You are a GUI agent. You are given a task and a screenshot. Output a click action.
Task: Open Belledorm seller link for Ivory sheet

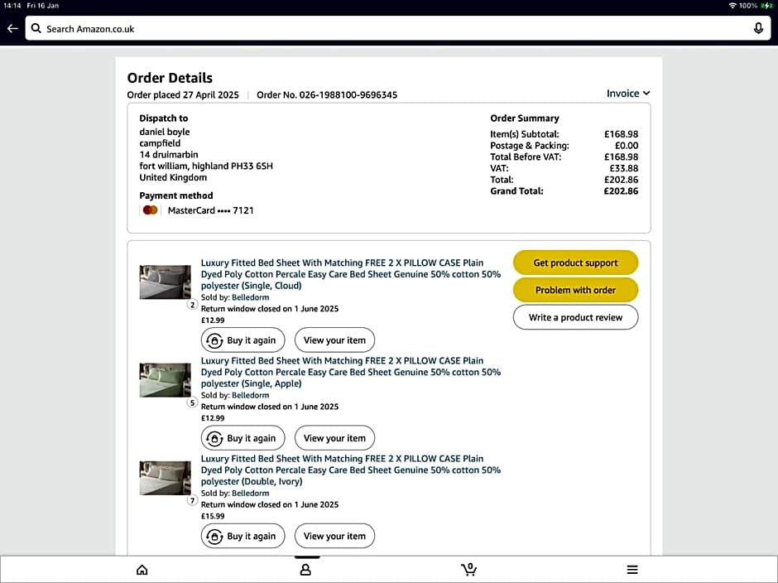[x=250, y=493]
